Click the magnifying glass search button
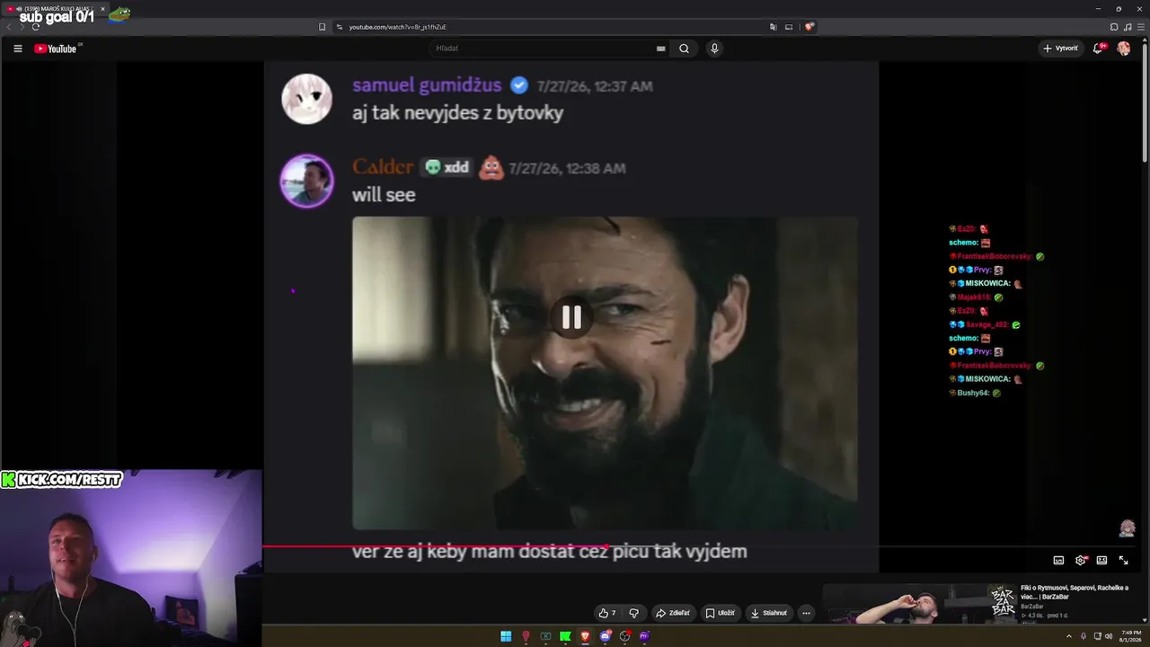The width and height of the screenshot is (1150, 647). tap(684, 49)
